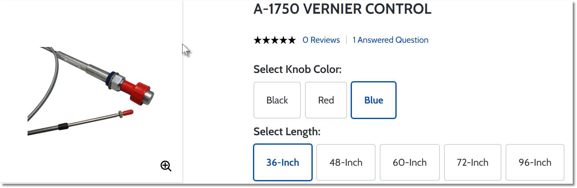577x188 pixels.
Task: Click the vernier control product photo
Action: (x=91, y=91)
